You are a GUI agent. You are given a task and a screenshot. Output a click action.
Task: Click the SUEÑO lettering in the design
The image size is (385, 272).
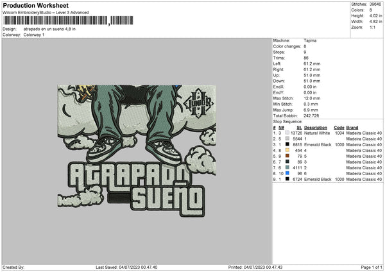(x=168, y=198)
